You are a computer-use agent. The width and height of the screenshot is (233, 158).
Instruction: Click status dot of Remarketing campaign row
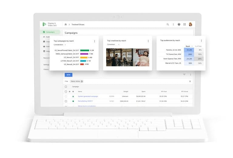73,101
